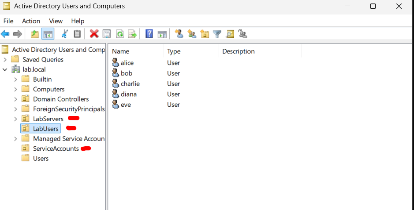Open the Help menu
This screenshot has height=210, width=414.
click(x=78, y=21)
